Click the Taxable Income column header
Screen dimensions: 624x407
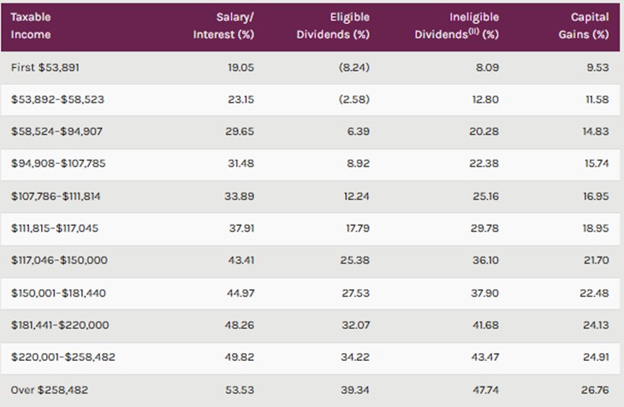coord(31,27)
